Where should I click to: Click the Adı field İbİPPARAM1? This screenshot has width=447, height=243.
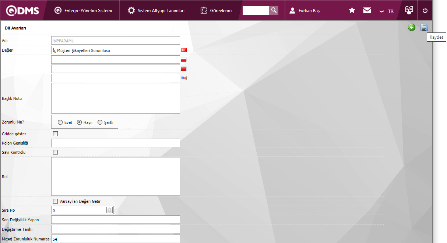pyautogui.click(x=116, y=41)
